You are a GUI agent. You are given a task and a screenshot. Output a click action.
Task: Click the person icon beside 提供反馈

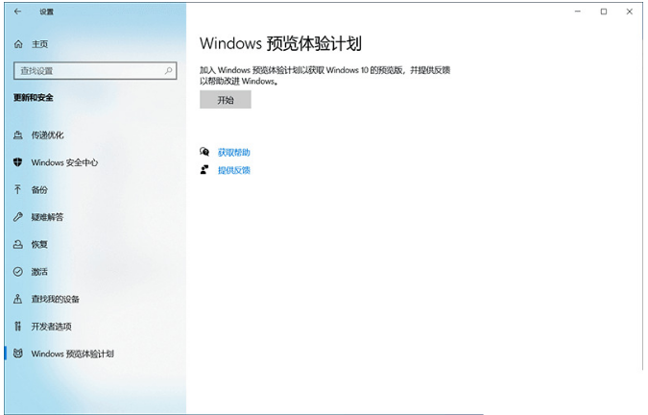point(204,170)
